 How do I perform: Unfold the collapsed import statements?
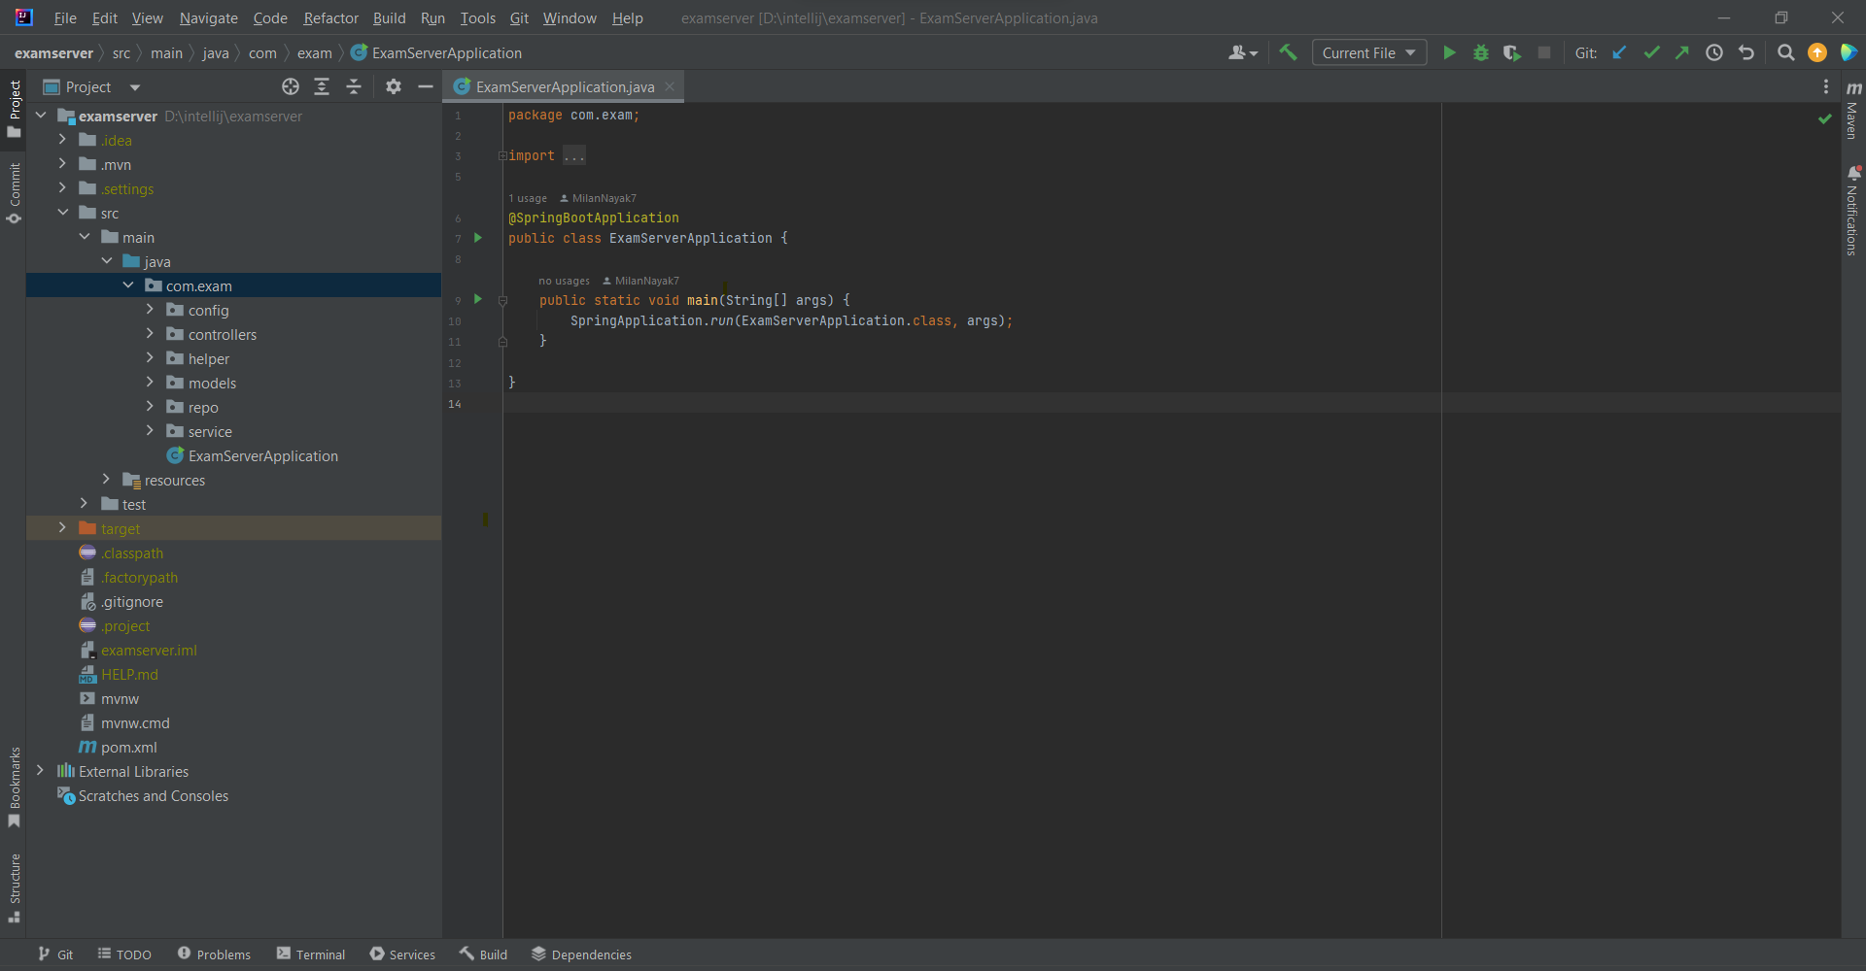pos(502,155)
